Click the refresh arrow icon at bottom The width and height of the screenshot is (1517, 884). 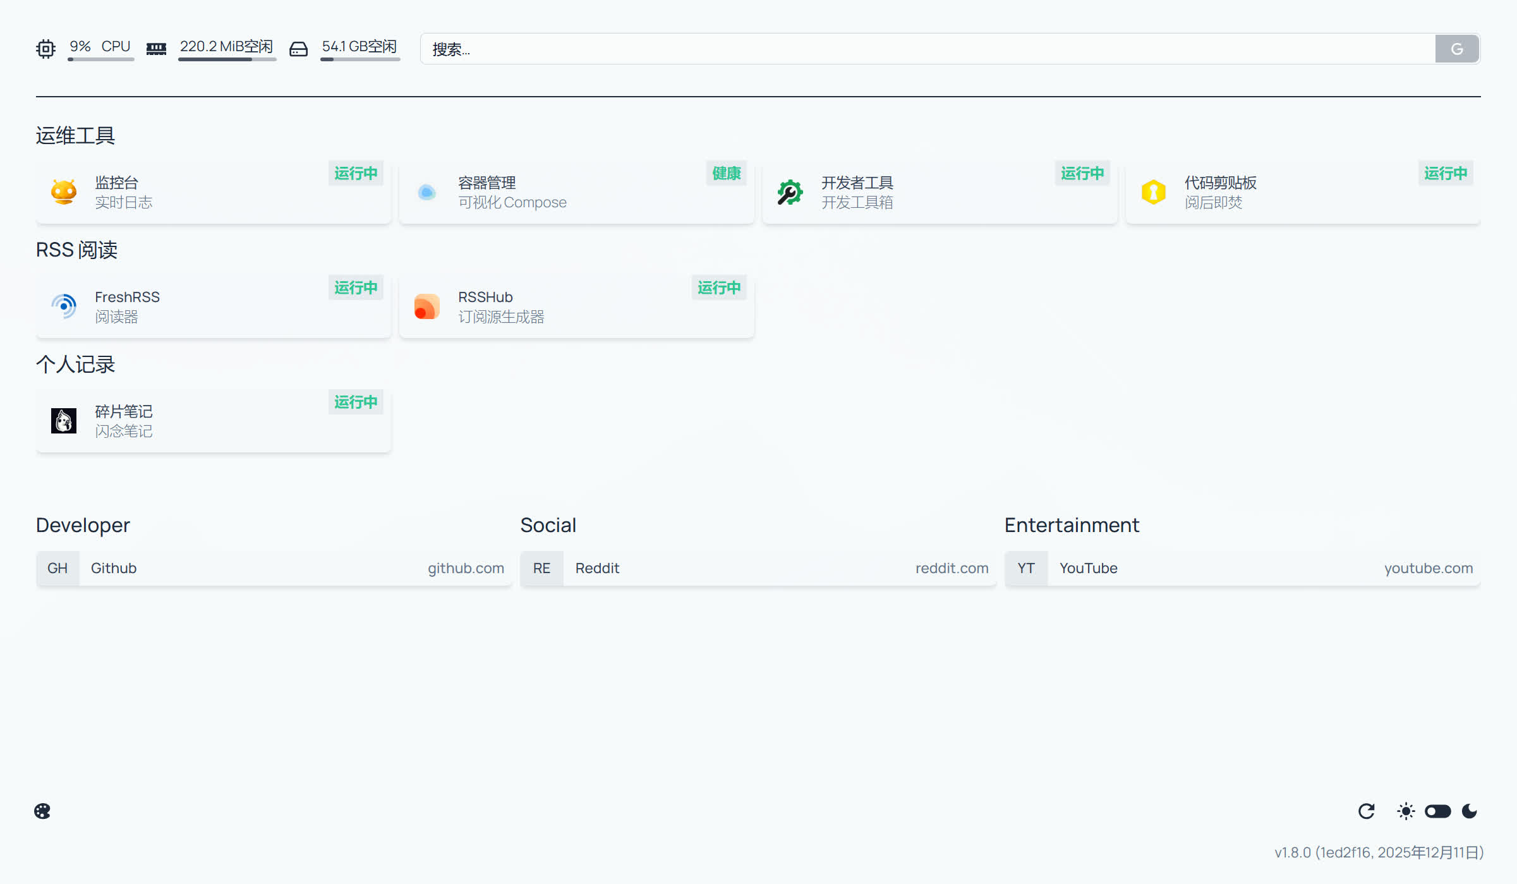pyautogui.click(x=1367, y=811)
